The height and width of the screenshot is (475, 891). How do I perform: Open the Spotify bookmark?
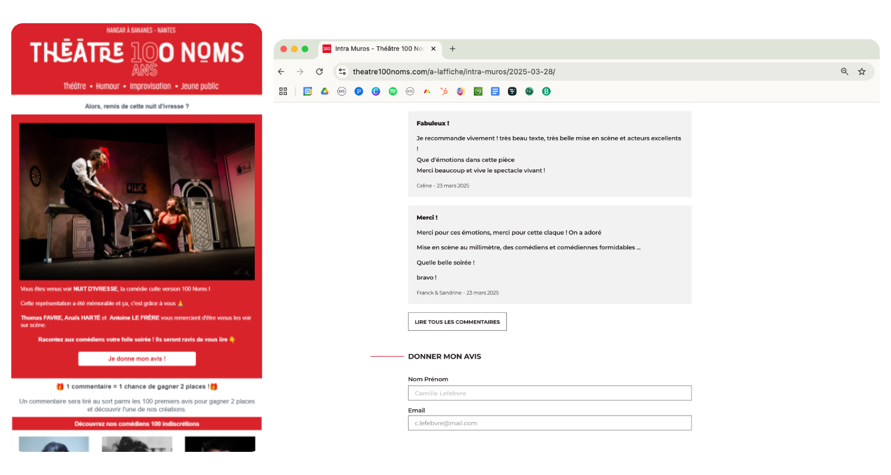point(393,91)
